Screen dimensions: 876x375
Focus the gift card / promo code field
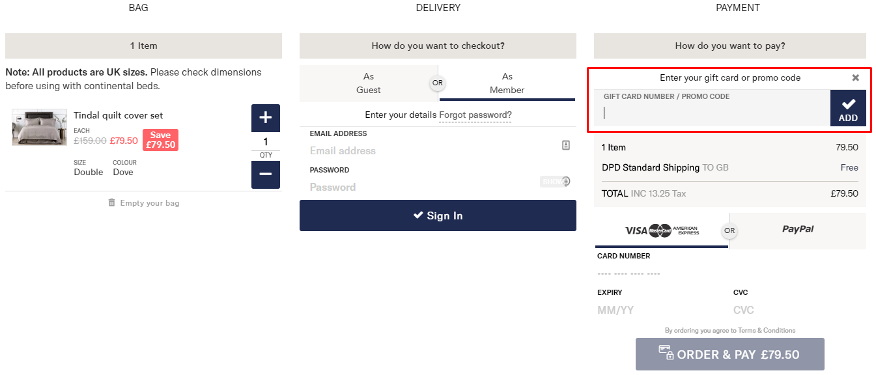[x=712, y=113]
